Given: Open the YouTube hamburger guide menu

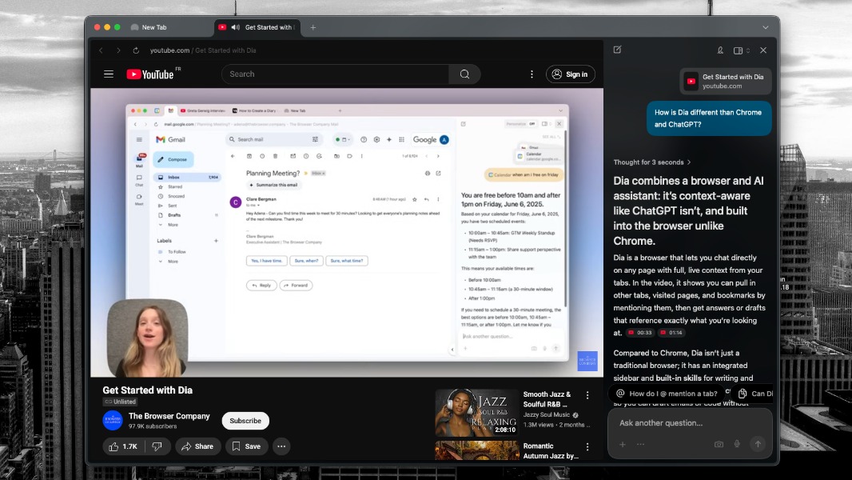Looking at the screenshot, I should (109, 74).
